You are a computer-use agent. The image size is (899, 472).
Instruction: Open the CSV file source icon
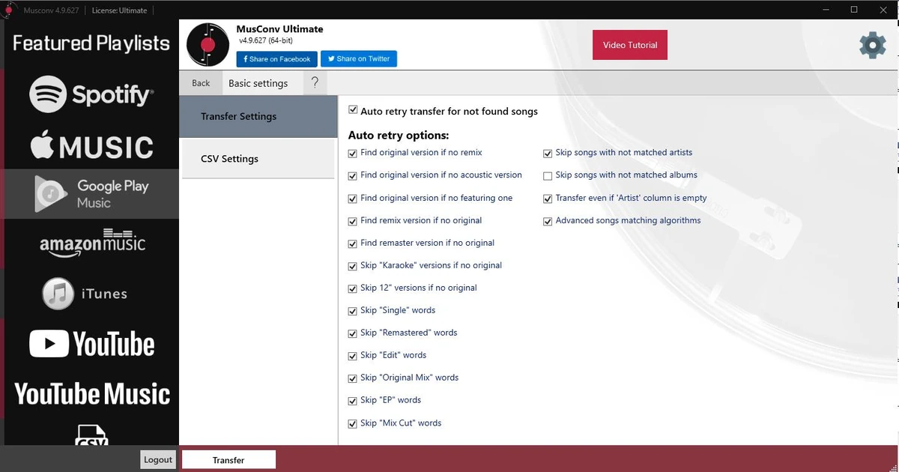coord(91,434)
